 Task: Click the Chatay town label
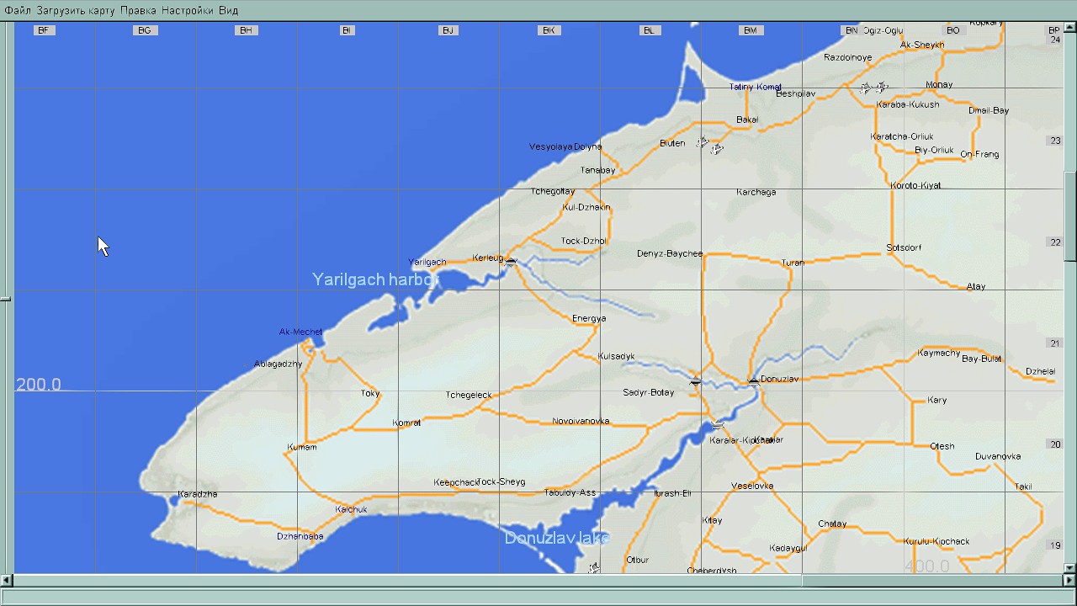(832, 524)
